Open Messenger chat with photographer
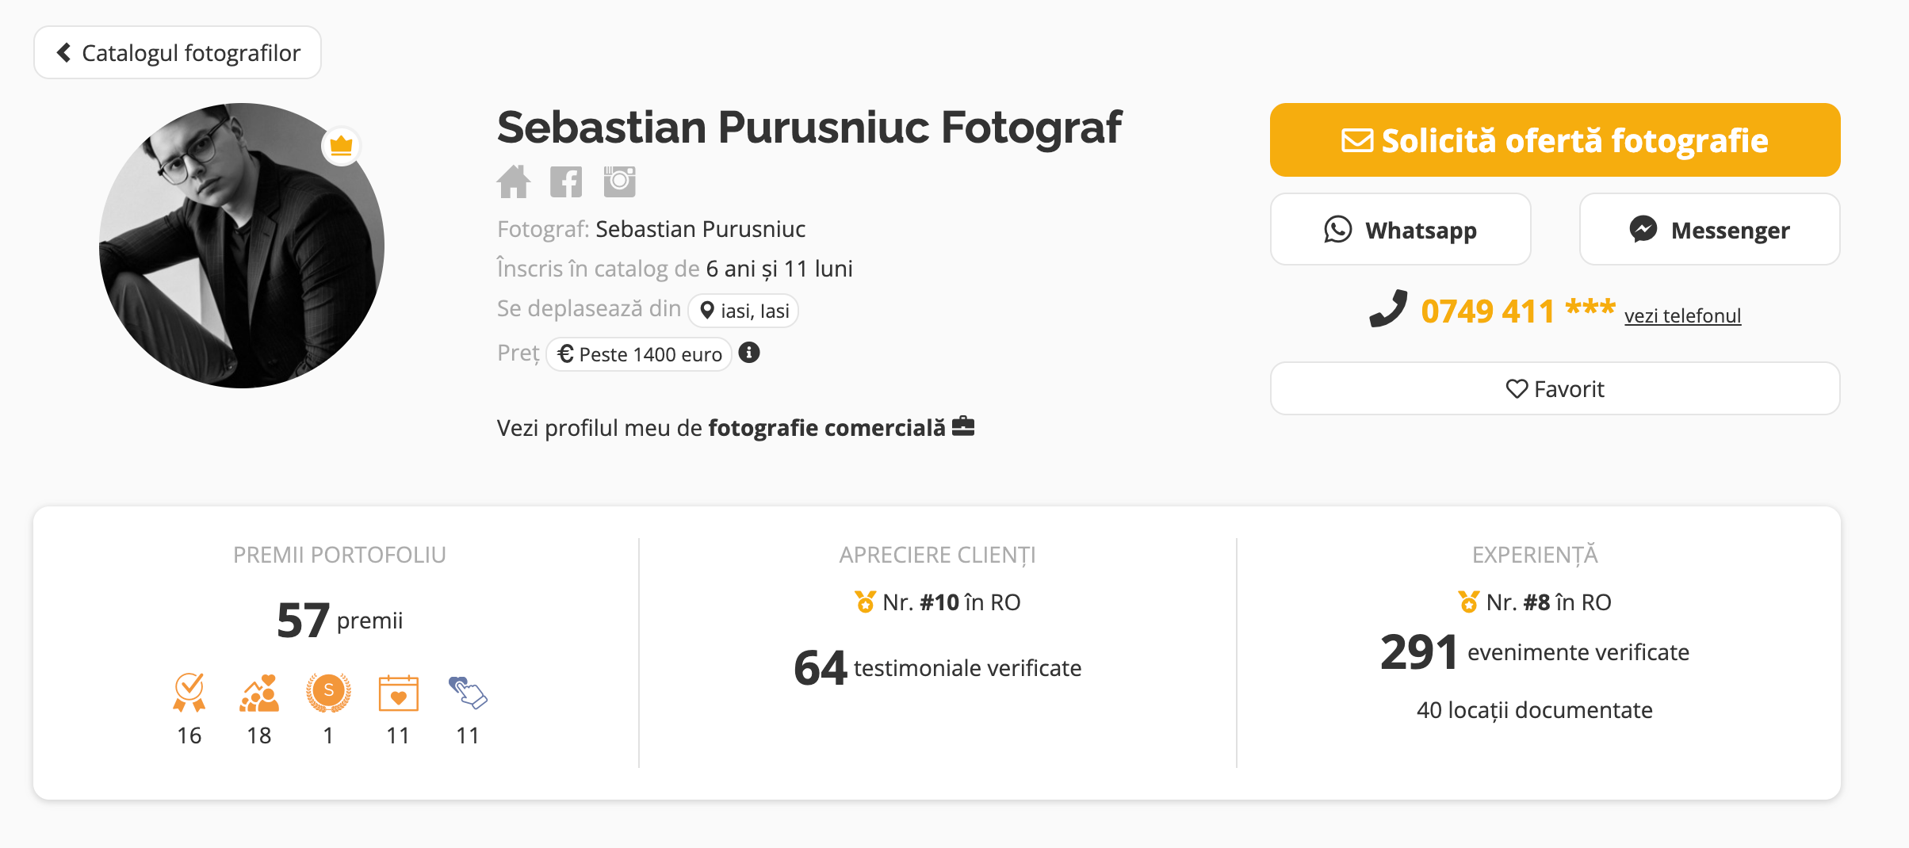Viewport: 1909px width, 848px height. (1708, 229)
